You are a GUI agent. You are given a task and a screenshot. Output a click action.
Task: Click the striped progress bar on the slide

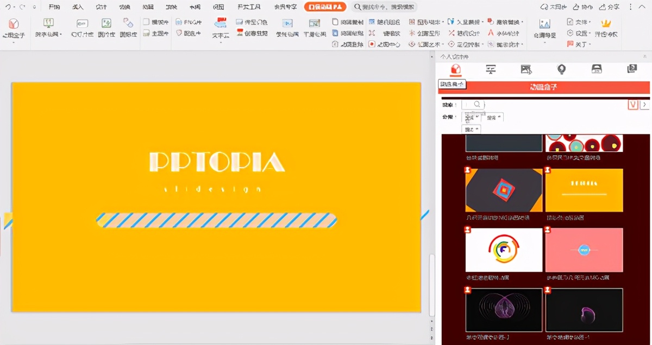[x=216, y=220]
